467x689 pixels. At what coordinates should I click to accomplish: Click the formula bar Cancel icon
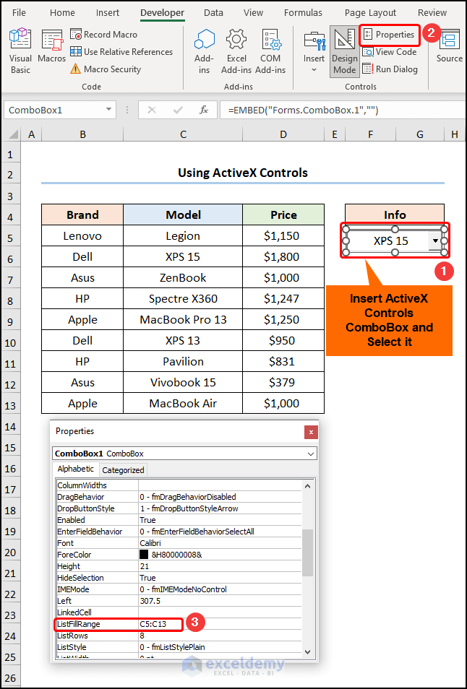pyautogui.click(x=152, y=110)
